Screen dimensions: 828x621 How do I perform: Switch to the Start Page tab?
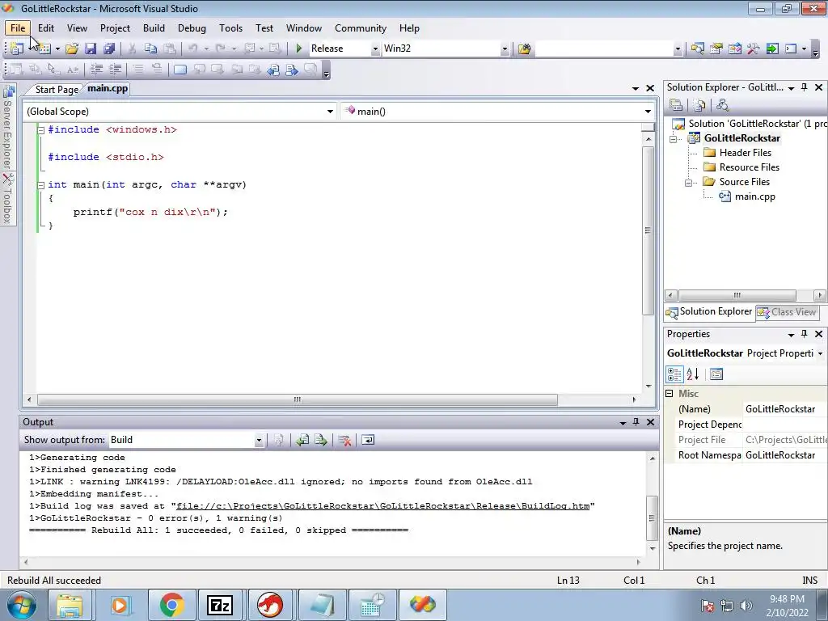pos(57,89)
